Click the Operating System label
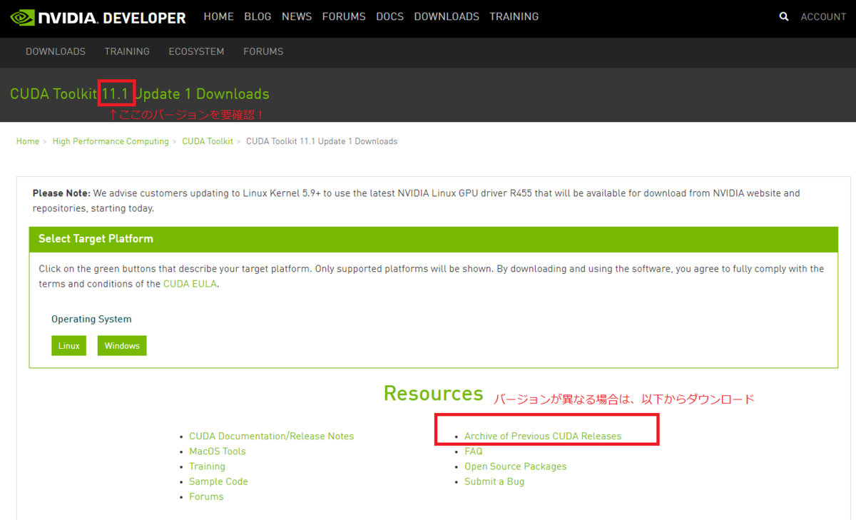The image size is (856, 520). point(91,319)
